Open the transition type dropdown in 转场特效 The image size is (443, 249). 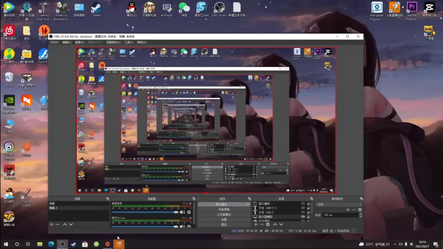point(339,204)
